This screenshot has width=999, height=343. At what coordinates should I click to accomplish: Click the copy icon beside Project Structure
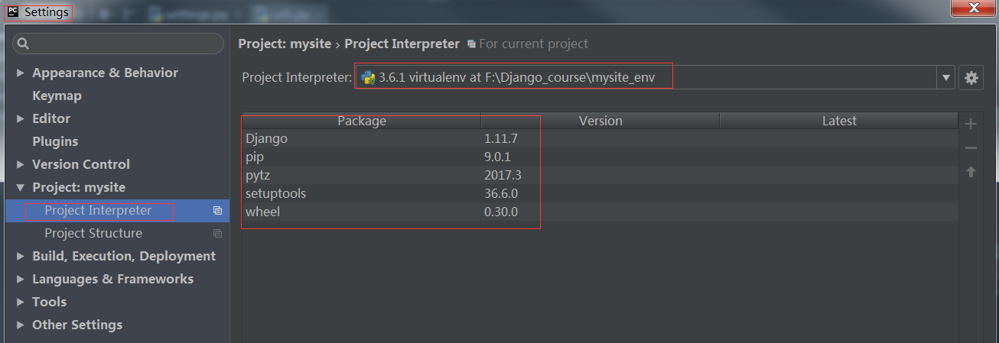coord(217,234)
